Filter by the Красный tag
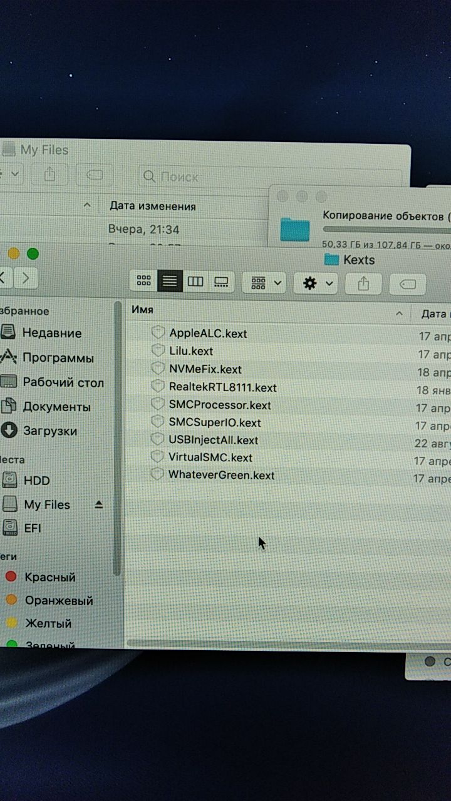451x801 pixels. pos(39,577)
